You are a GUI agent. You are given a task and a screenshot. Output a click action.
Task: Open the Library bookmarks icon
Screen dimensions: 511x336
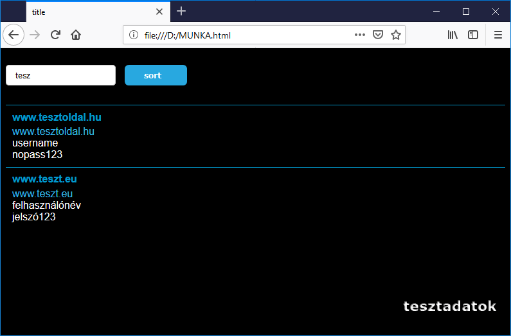point(453,35)
